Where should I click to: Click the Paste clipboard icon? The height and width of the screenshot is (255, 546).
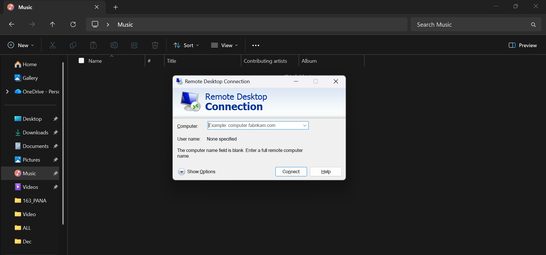click(94, 45)
